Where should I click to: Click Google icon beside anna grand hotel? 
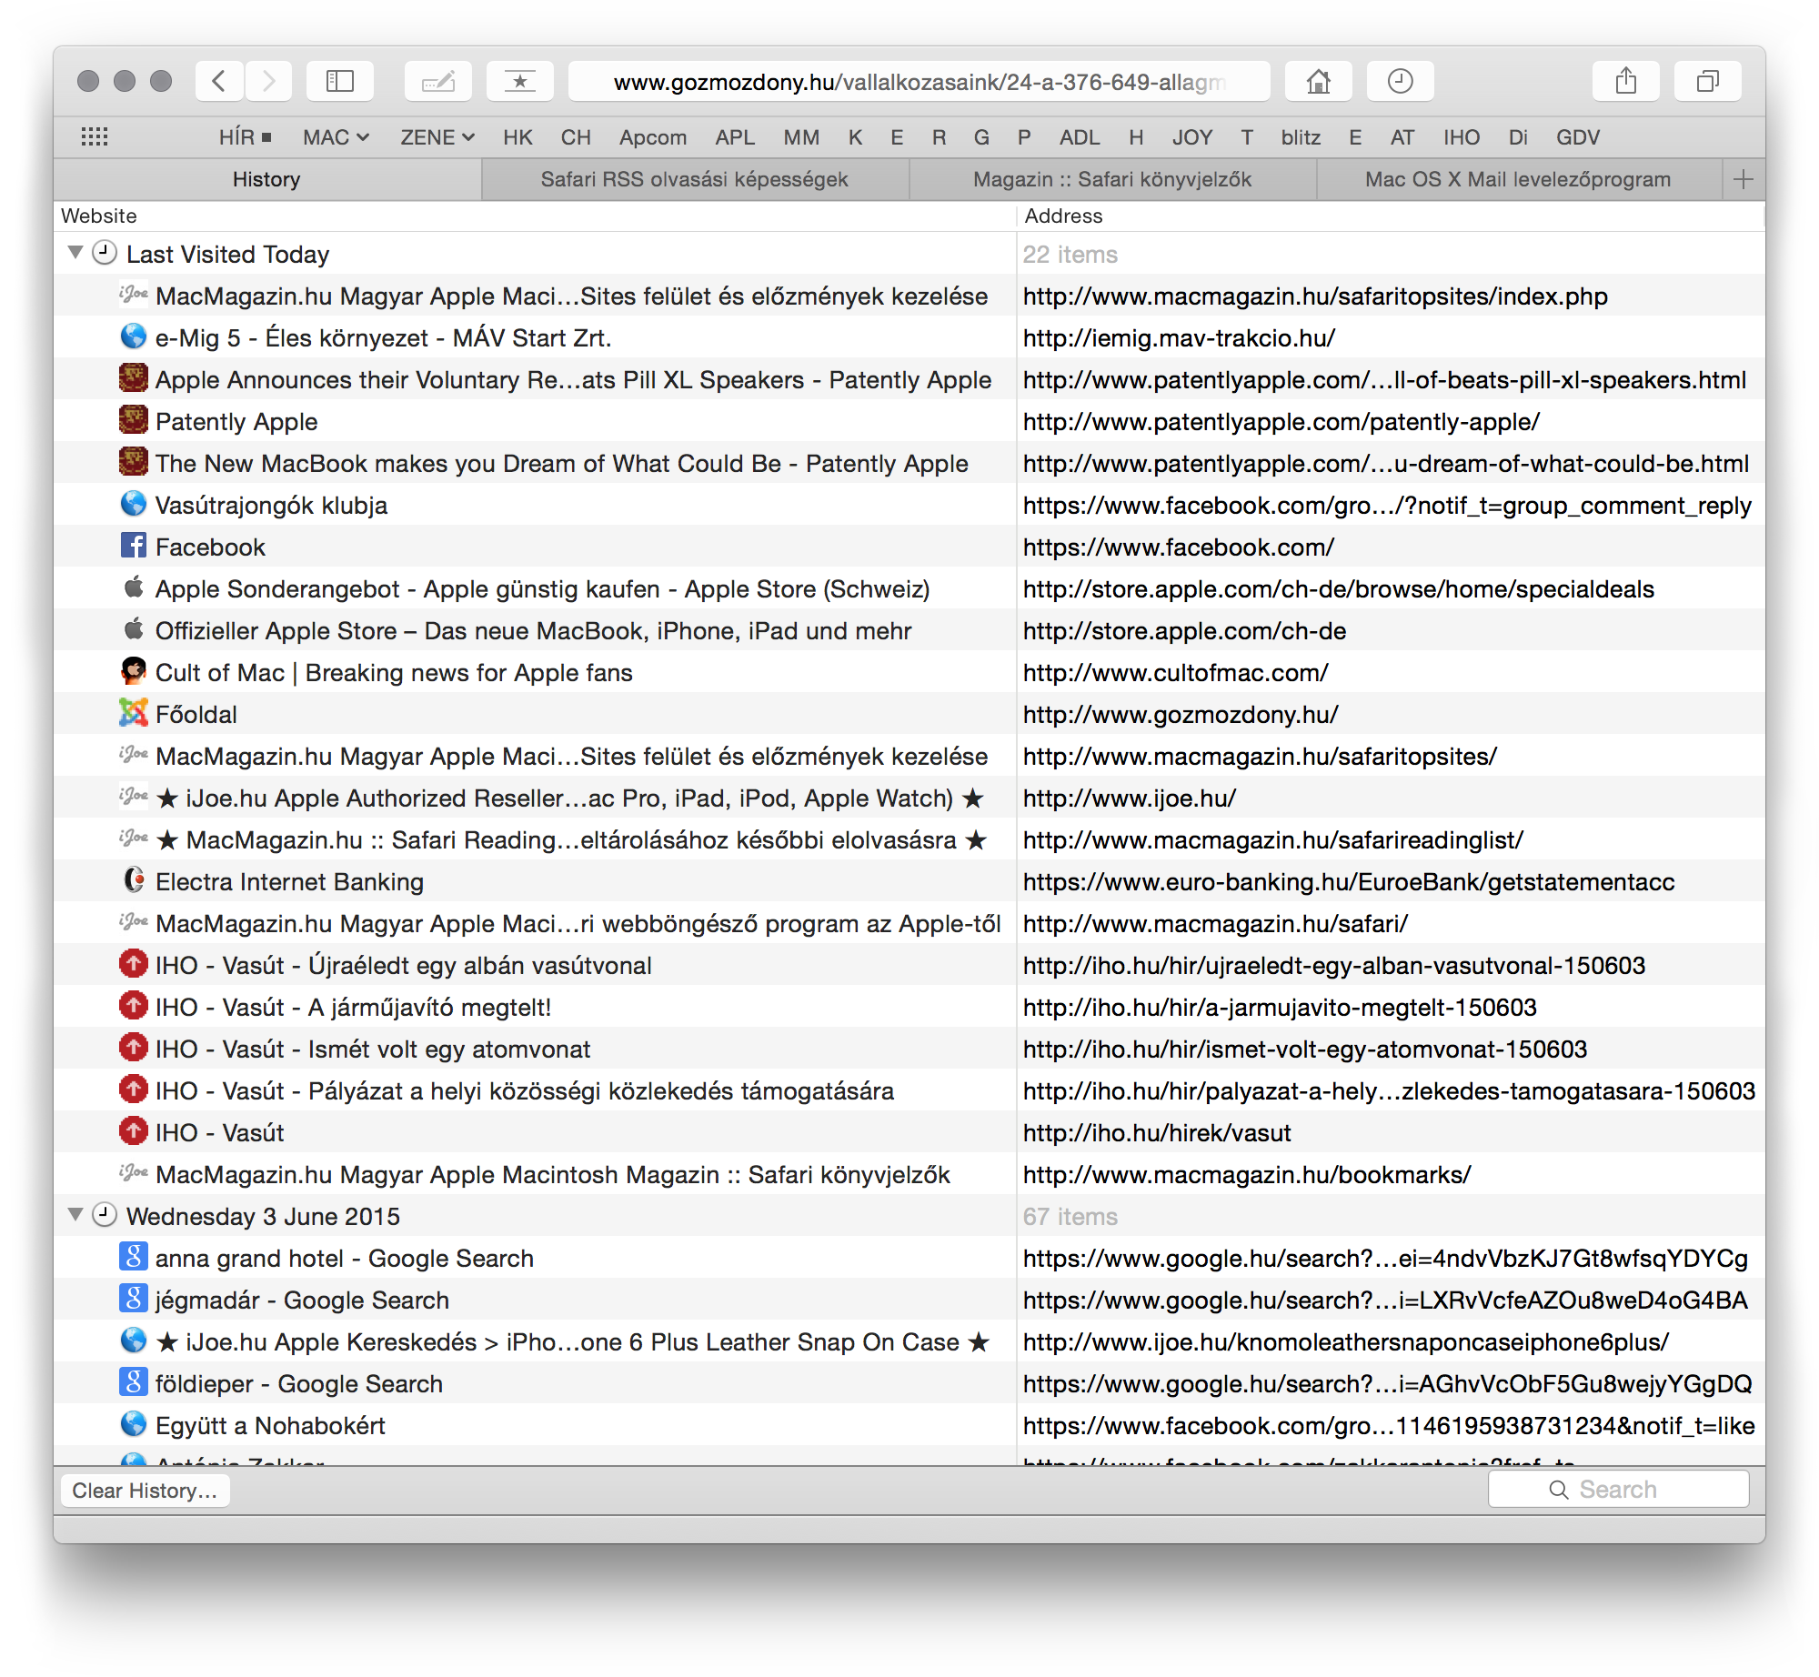[134, 1257]
